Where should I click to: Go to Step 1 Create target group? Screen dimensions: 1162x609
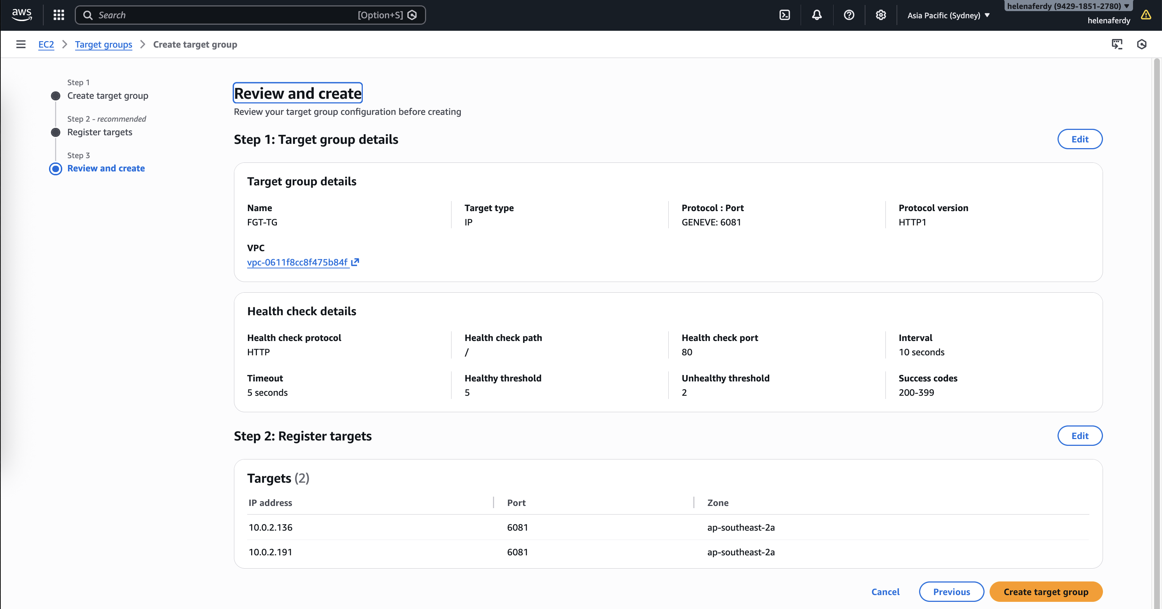click(x=107, y=96)
